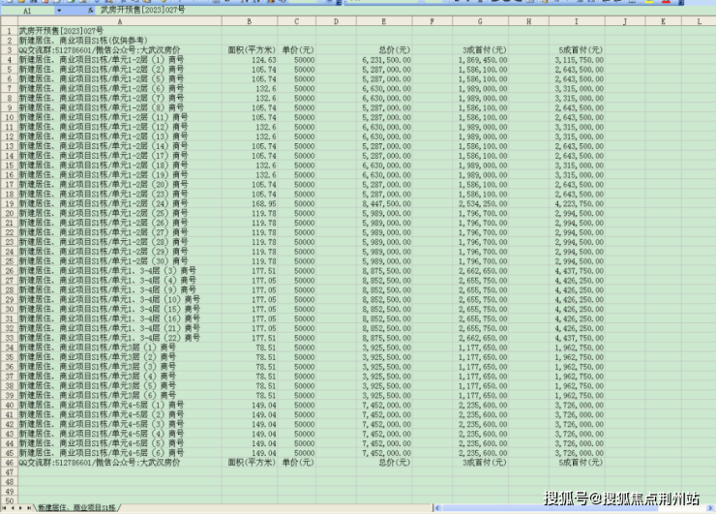Select cell 2,534,250.00

(480, 204)
